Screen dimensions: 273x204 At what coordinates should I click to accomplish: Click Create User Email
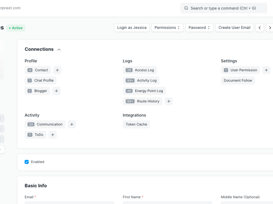click(234, 27)
